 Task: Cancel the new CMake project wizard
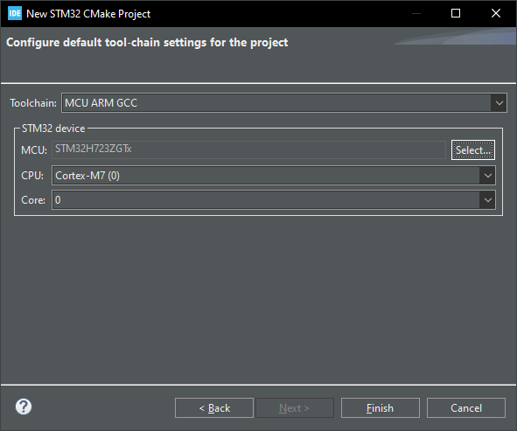click(x=466, y=408)
